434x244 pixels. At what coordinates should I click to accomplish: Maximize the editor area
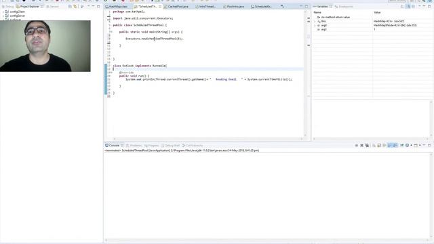click(307, 6)
